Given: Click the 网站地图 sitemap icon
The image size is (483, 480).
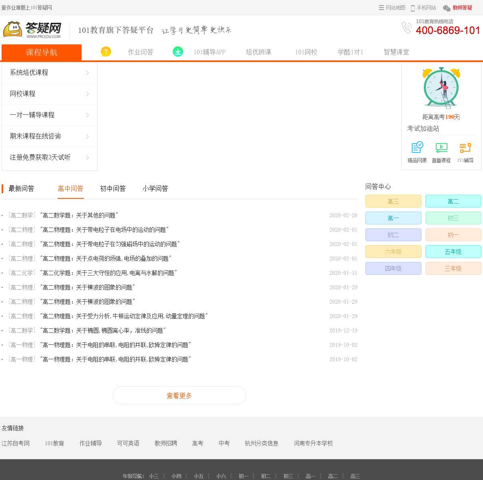Looking at the screenshot, I should point(381,8).
